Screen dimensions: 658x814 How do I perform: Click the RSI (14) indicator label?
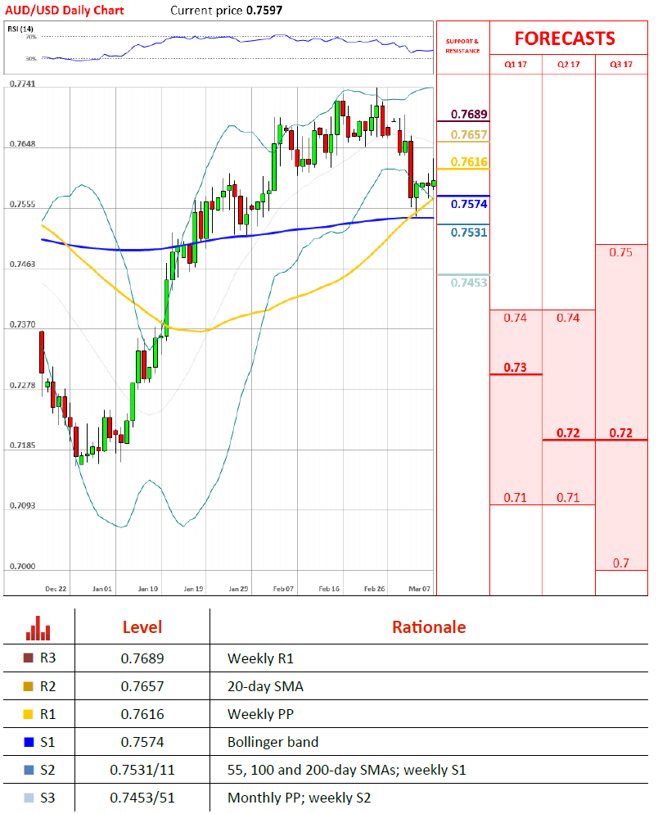coord(20,29)
